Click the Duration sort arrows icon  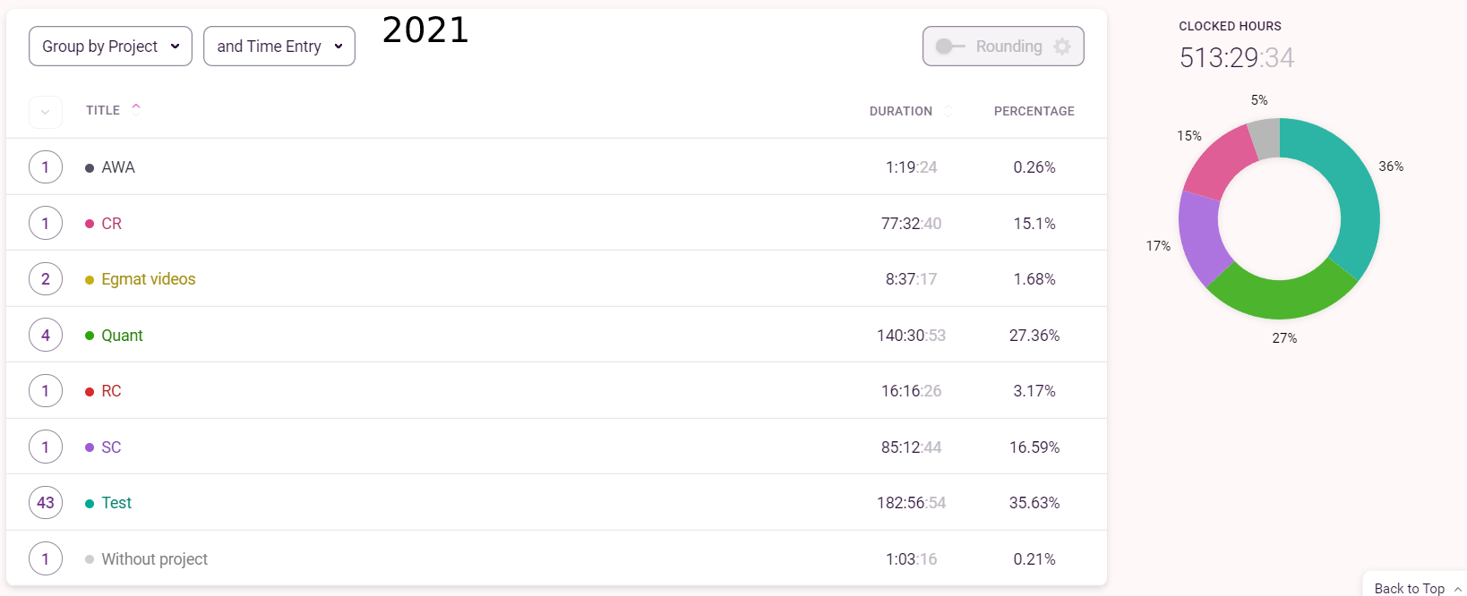(948, 111)
